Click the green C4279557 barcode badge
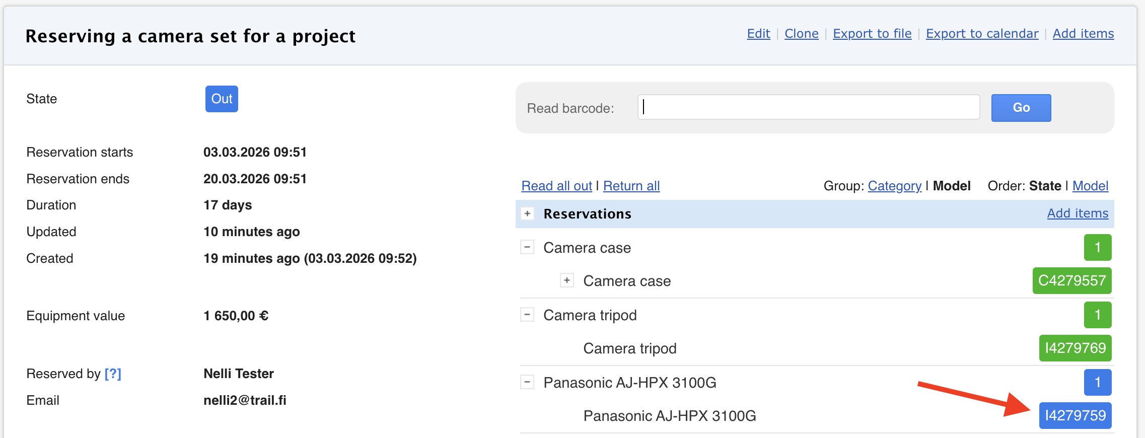This screenshot has height=438, width=1145. coord(1071,280)
